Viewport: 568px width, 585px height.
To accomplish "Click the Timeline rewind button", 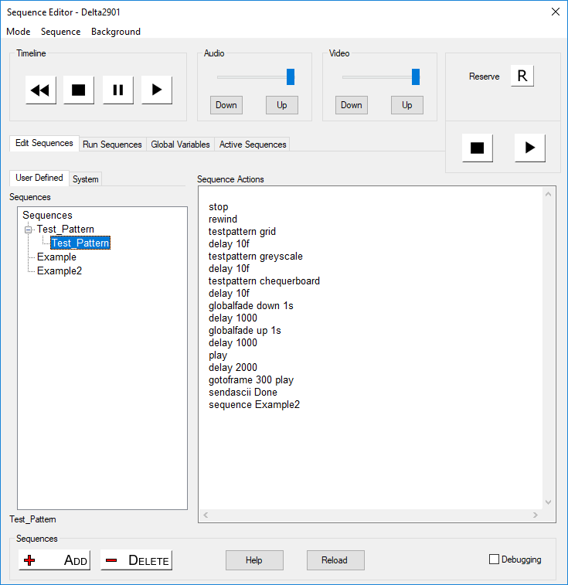I will point(41,90).
